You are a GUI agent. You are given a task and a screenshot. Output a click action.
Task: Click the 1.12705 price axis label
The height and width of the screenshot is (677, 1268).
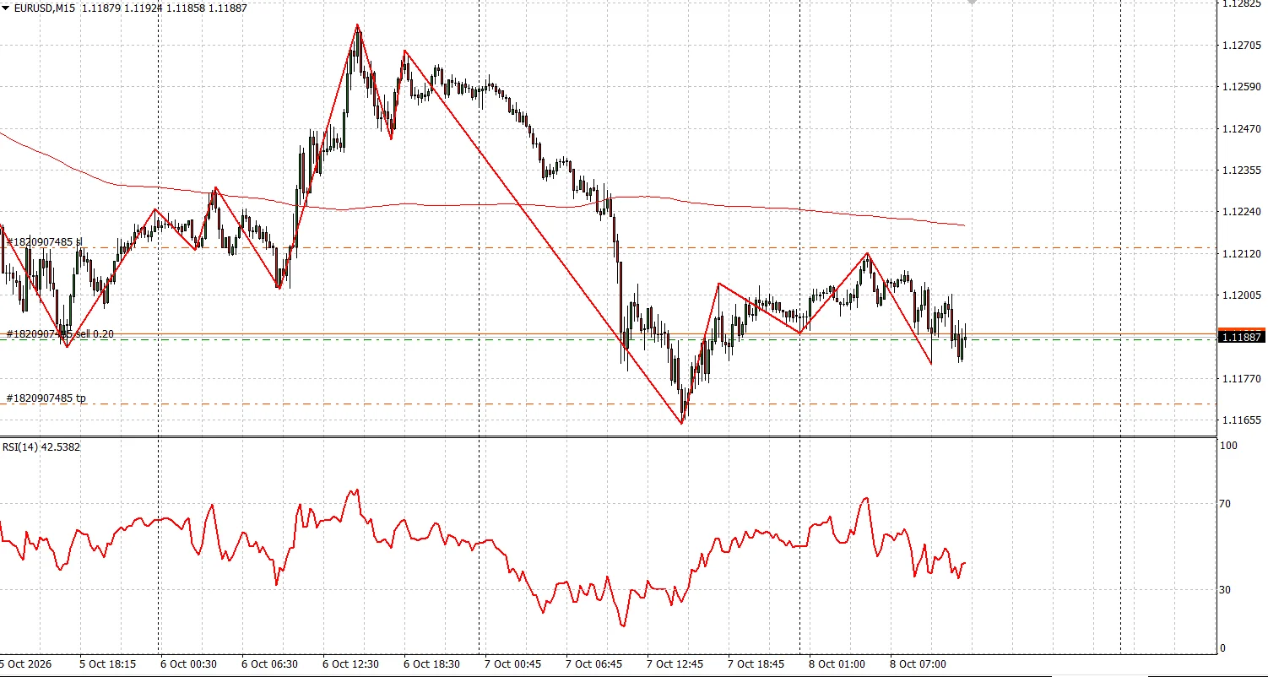point(1241,45)
